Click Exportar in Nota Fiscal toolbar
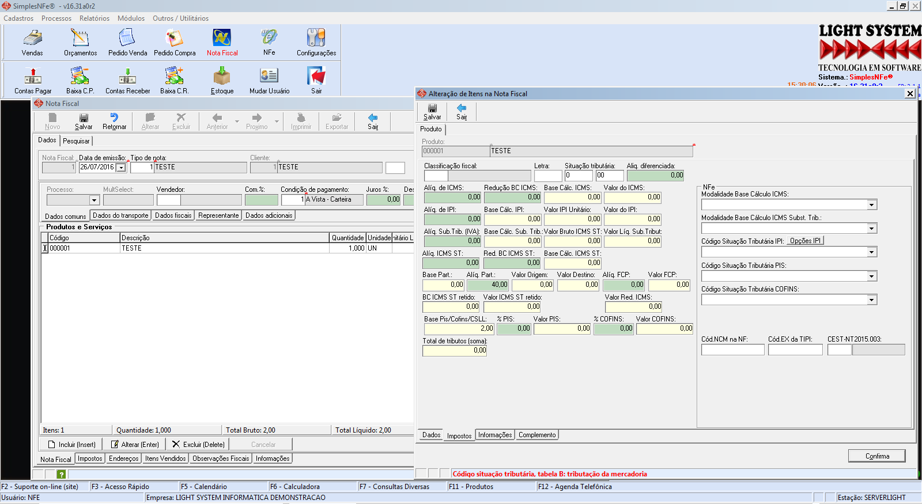 (x=337, y=122)
